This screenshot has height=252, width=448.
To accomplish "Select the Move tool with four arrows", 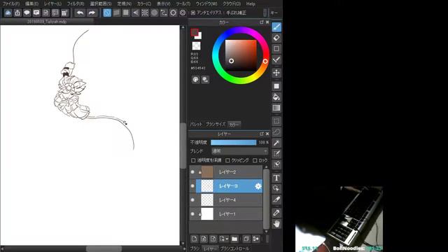I will (276, 73).
